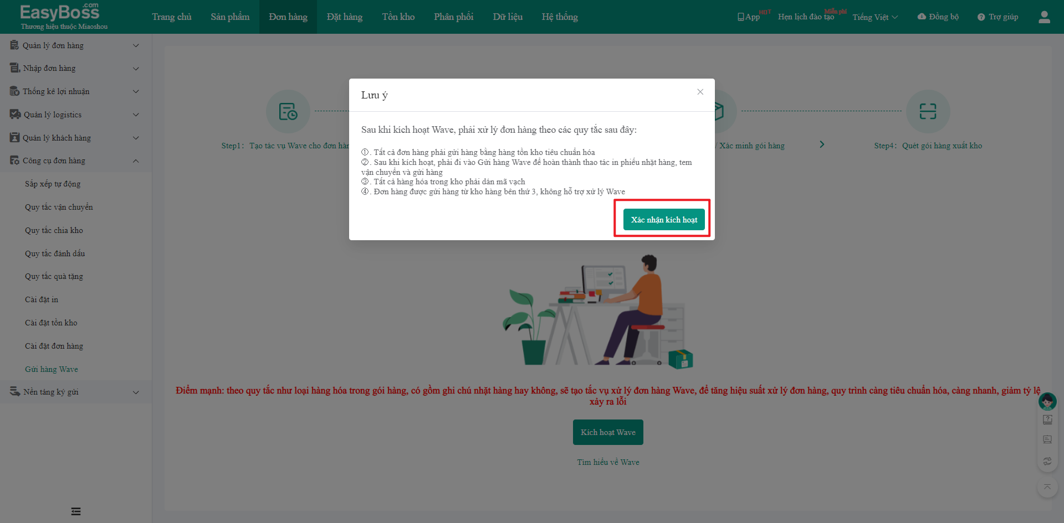Collapse Công cụ đơn hàng section
This screenshot has height=523, width=1064.
click(76, 160)
